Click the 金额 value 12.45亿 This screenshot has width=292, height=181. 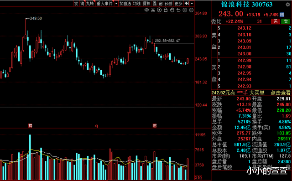click(x=242, y=127)
